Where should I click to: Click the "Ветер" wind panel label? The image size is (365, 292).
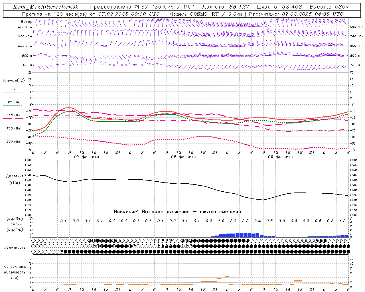pos(26,22)
